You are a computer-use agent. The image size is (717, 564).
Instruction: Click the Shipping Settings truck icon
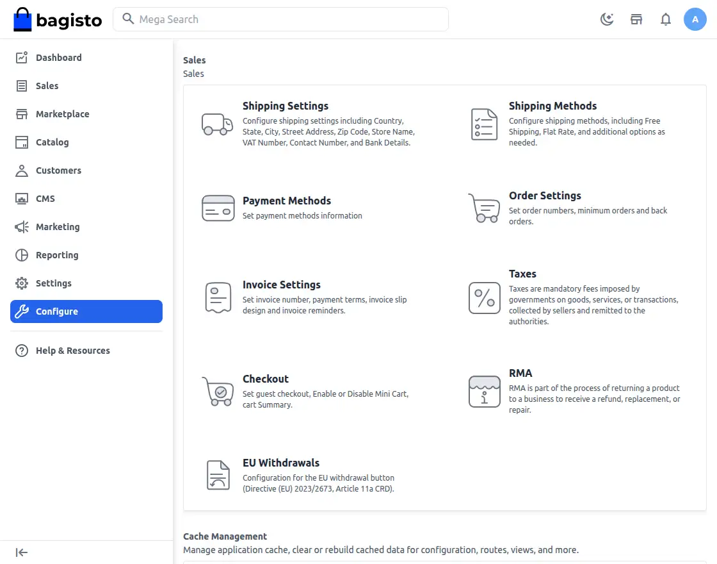point(218,124)
